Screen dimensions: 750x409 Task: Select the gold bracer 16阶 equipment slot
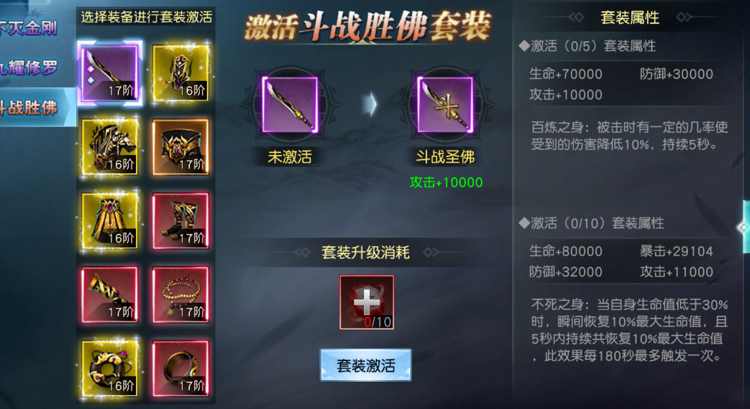(180, 73)
